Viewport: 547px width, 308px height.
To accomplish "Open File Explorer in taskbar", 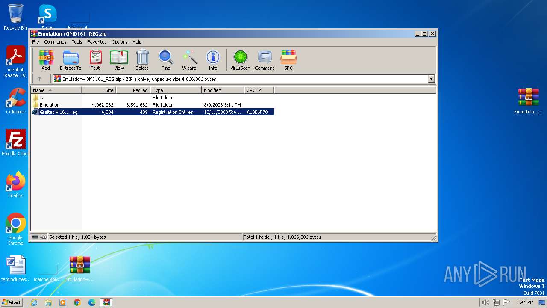I will point(48,302).
